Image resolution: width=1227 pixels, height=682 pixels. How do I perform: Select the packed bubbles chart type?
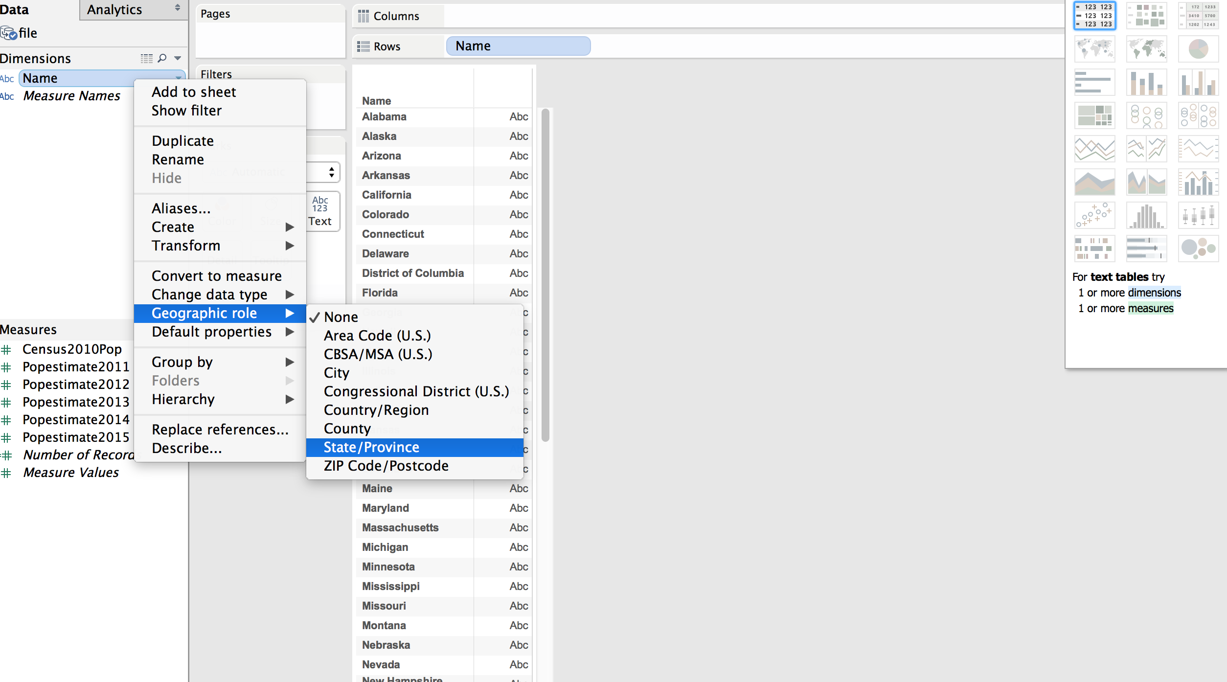click(1198, 249)
